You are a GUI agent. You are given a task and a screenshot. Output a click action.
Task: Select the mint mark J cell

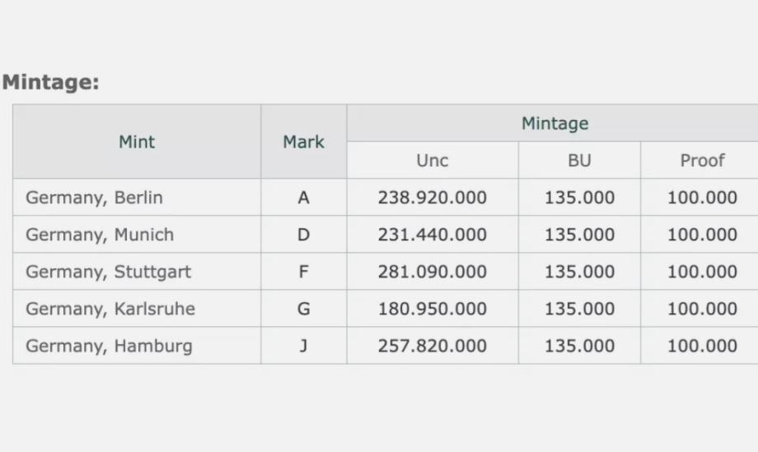coord(303,346)
